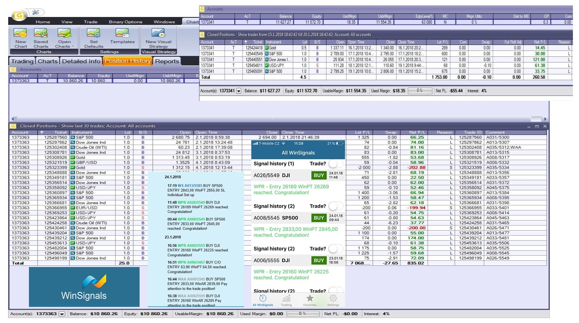Click the New Visual Strategy icon
Image resolution: width=579 pixels, height=323 pixels.
[x=158, y=33]
